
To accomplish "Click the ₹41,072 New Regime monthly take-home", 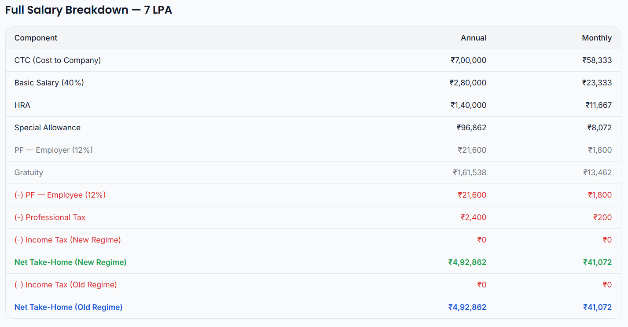I will 597,262.
